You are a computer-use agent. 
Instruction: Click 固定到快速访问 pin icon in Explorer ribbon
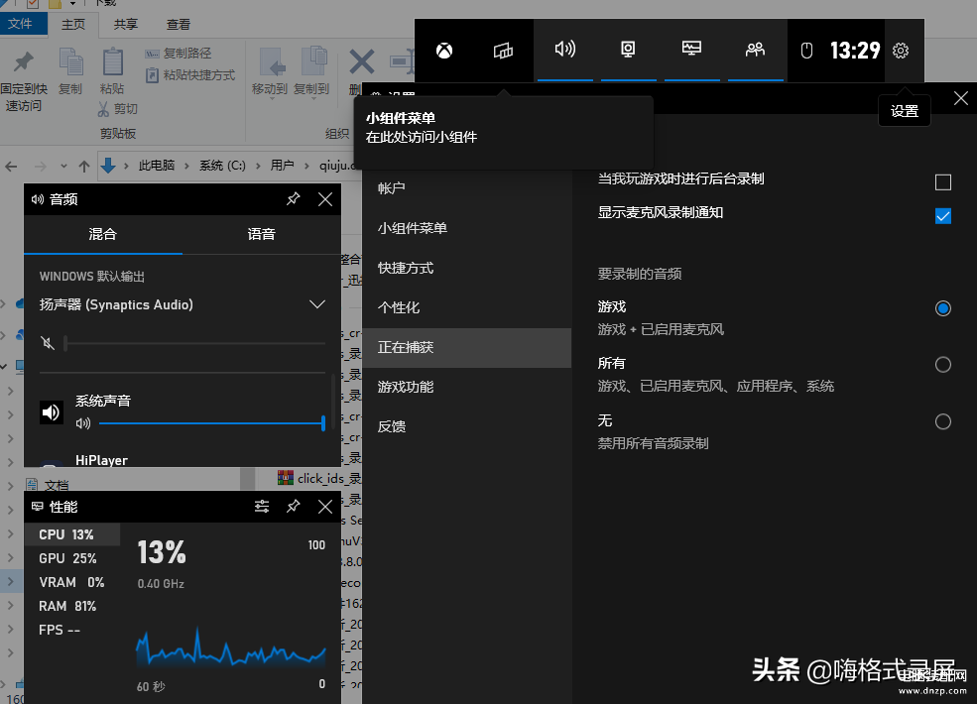[x=23, y=62]
